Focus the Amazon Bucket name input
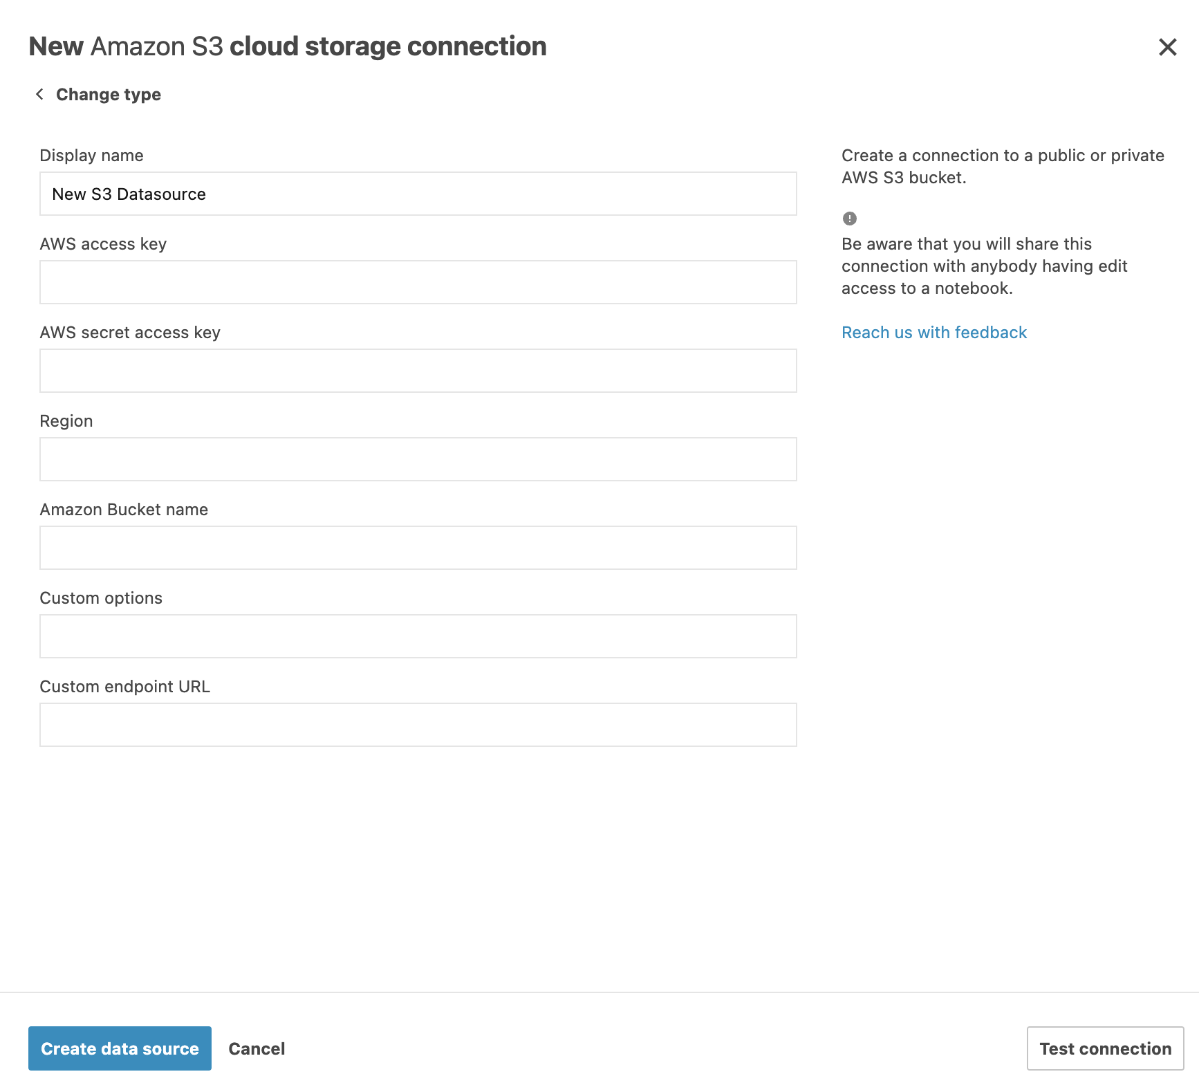 (418, 547)
